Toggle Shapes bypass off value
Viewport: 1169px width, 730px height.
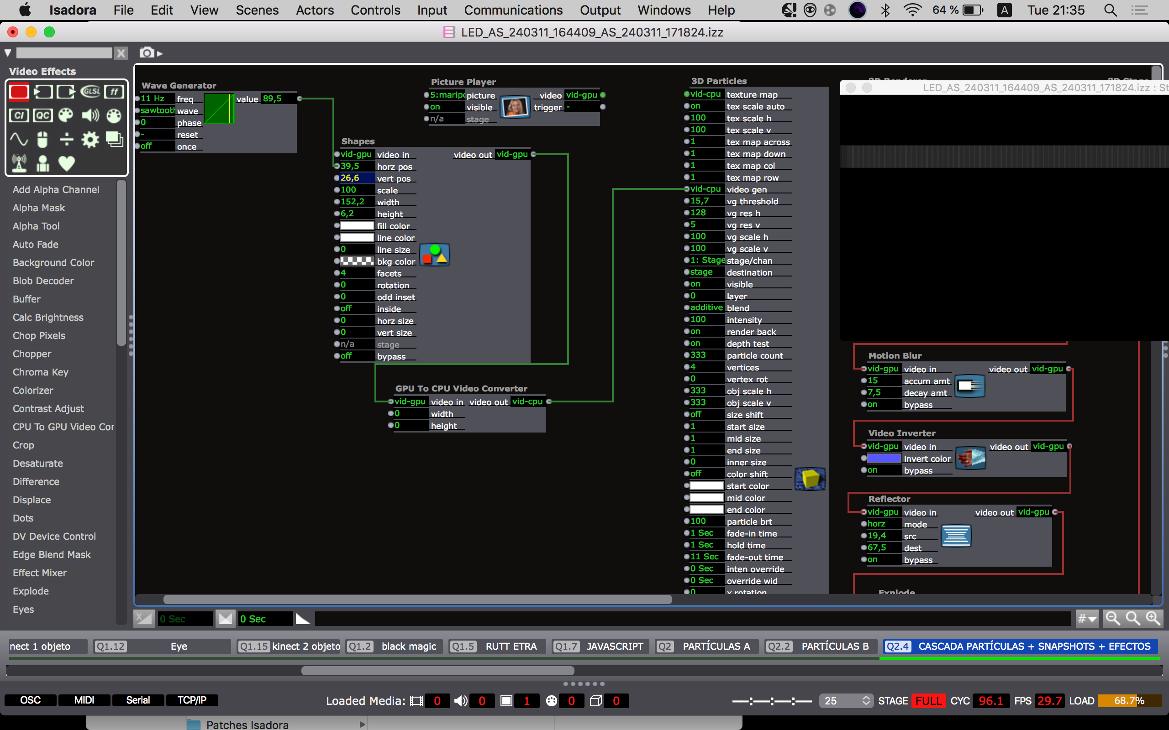357,356
